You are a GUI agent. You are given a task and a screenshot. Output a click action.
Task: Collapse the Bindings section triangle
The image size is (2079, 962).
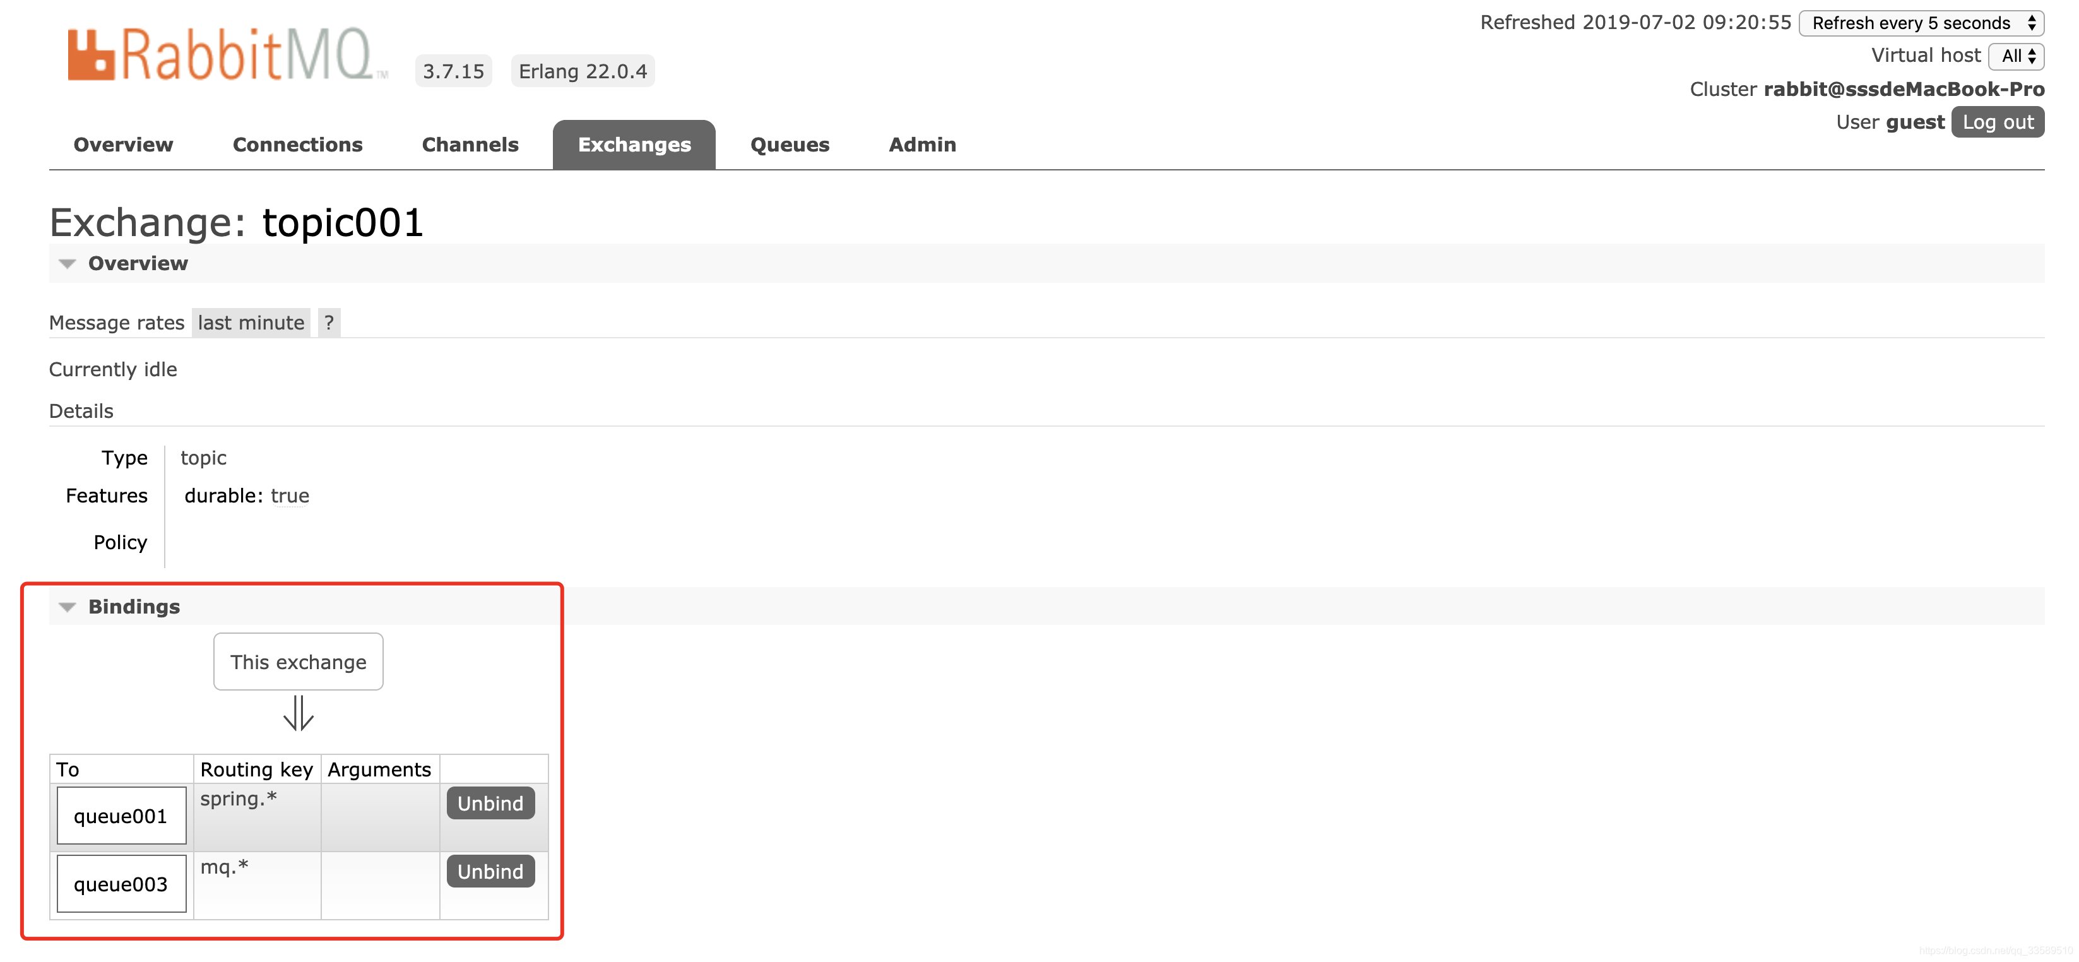68,607
